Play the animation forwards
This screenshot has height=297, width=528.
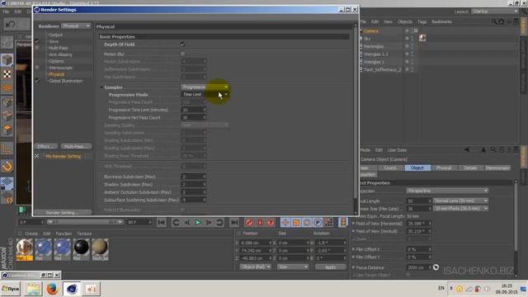198,222
